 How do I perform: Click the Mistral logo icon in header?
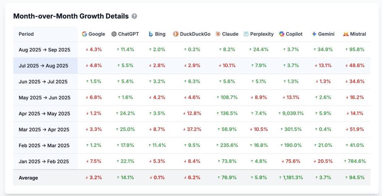pos(346,34)
